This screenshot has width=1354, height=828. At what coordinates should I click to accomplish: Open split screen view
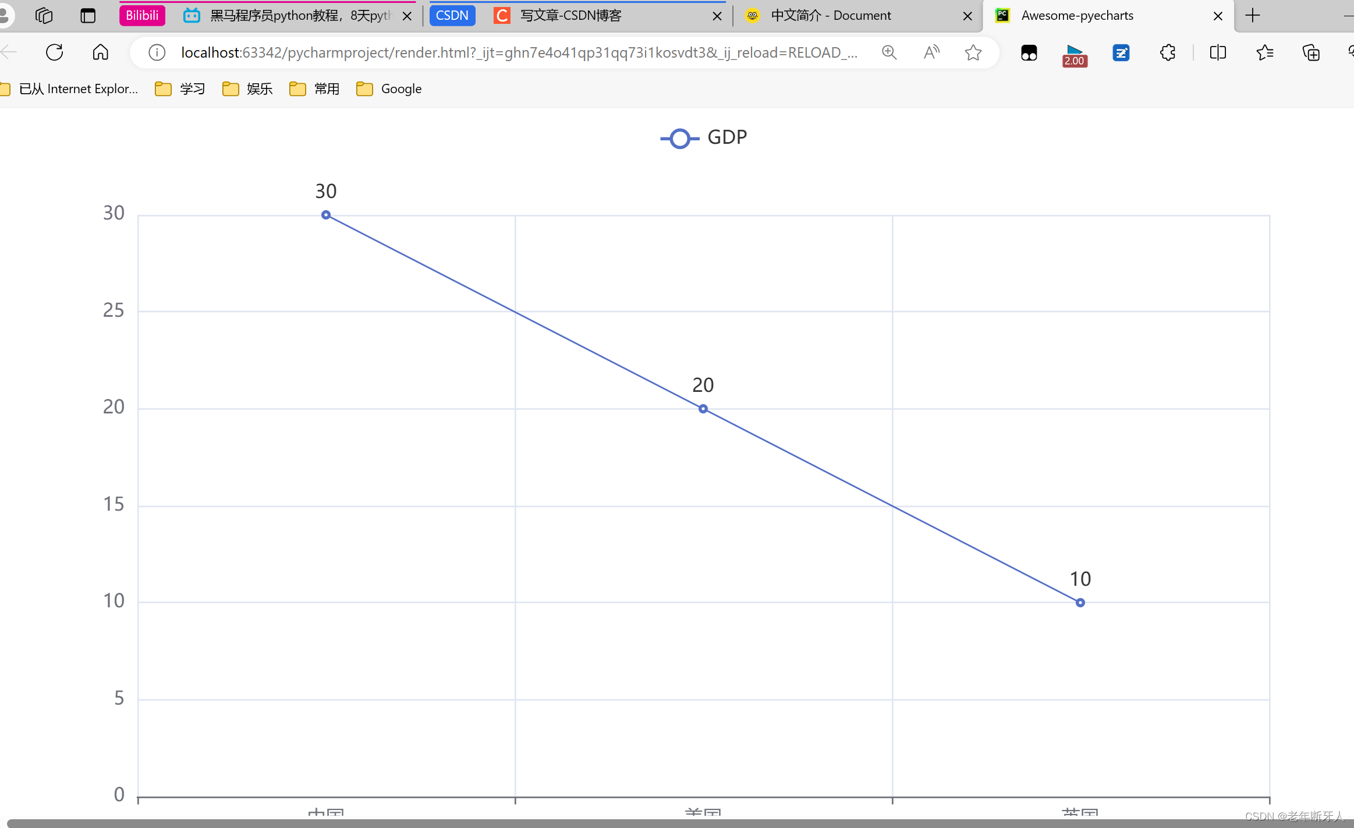tap(1218, 53)
